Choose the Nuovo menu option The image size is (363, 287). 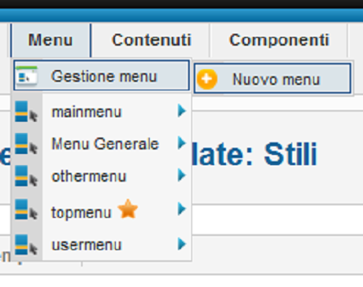pyautogui.click(x=272, y=79)
